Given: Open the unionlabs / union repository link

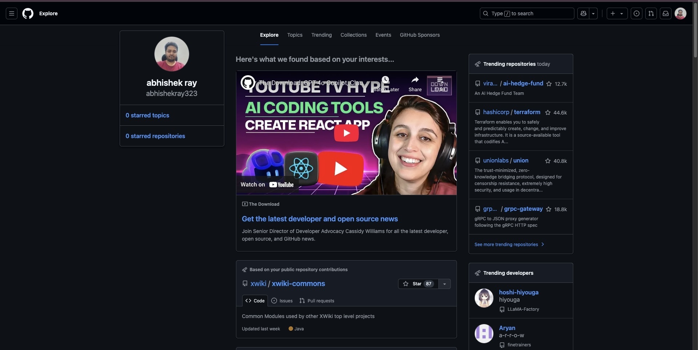Looking at the screenshot, I should coord(506,160).
